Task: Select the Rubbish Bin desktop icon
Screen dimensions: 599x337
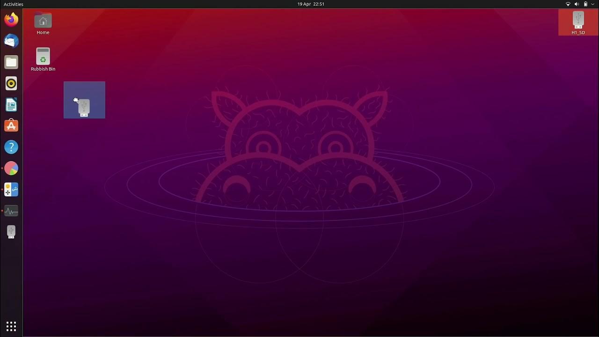Action: [43, 59]
